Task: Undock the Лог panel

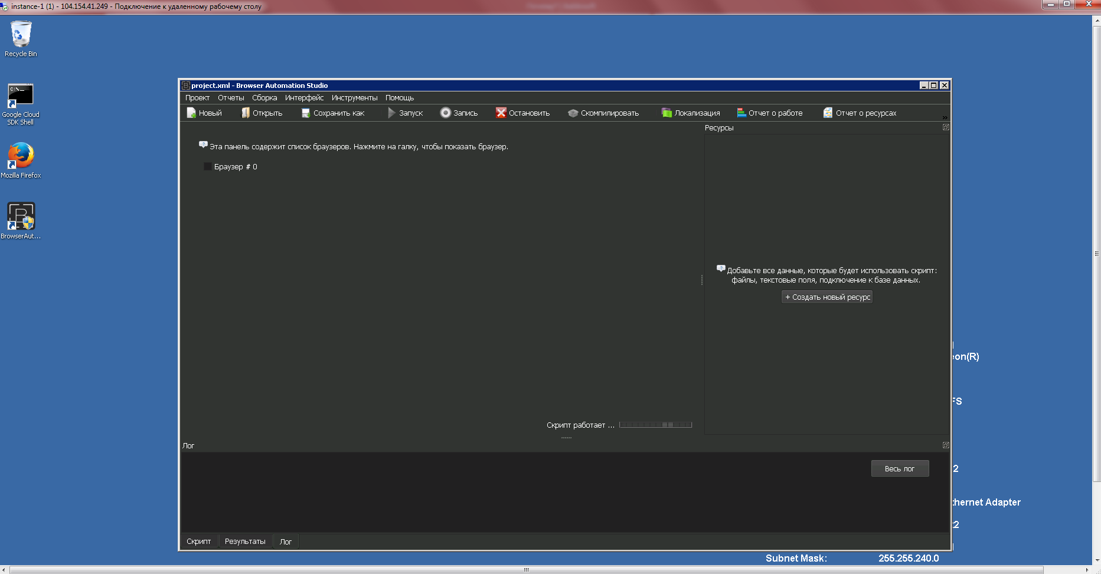Action: tap(946, 445)
